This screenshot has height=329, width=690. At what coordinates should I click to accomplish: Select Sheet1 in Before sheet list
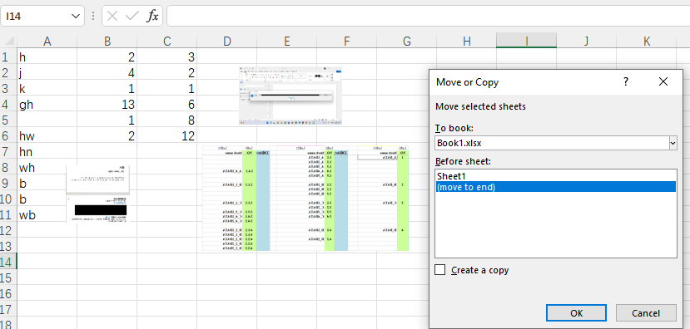click(x=555, y=176)
